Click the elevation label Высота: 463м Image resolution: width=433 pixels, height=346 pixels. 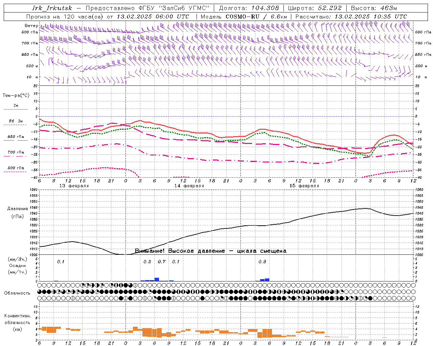[374, 8]
